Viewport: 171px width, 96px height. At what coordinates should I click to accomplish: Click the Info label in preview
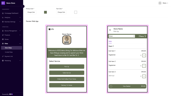[52, 29]
